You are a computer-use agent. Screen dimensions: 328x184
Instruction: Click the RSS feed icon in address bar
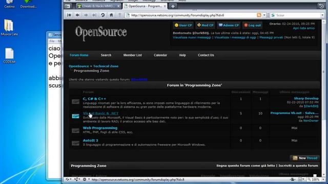pyautogui.click(x=259, y=15)
